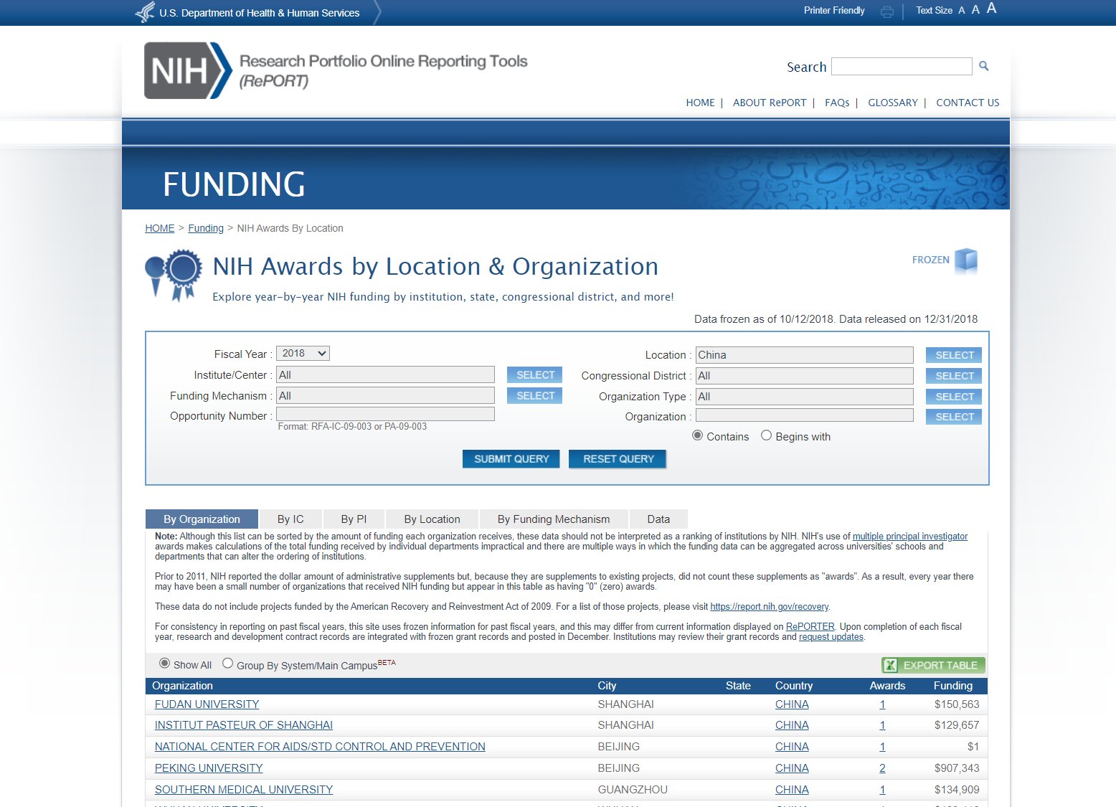Click the search magnifier icon
The image size is (1116, 807).
[984, 66]
